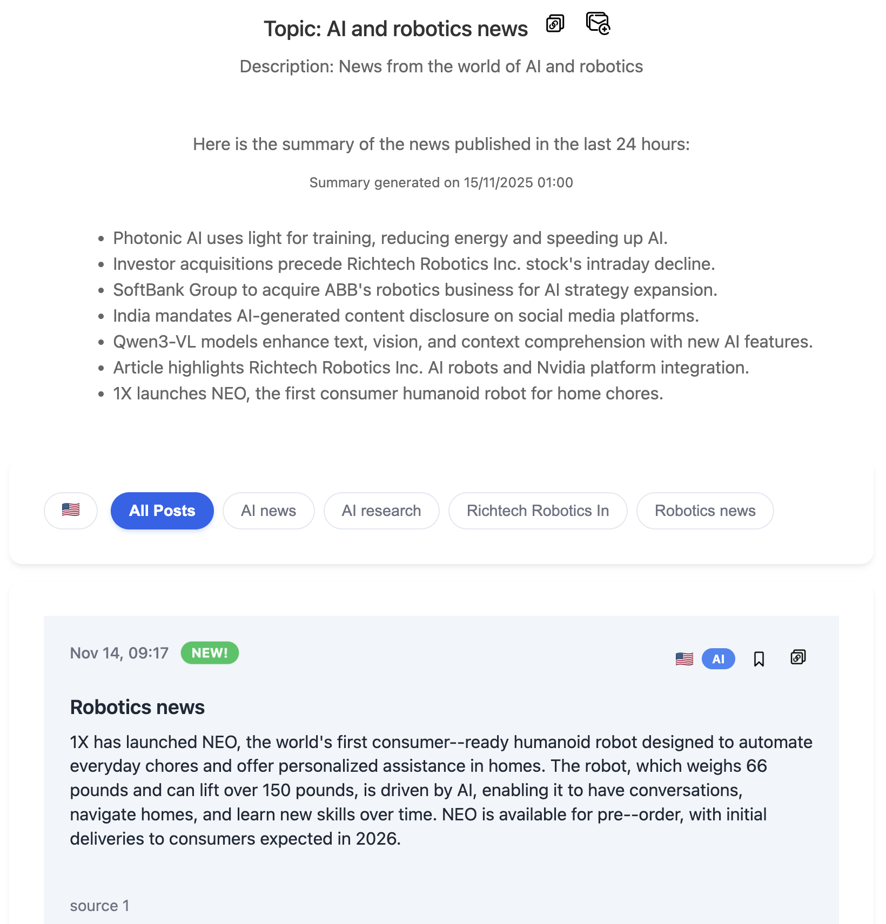This screenshot has height=924, width=886.
Task: Select the All Posts filter
Action: click(x=162, y=511)
